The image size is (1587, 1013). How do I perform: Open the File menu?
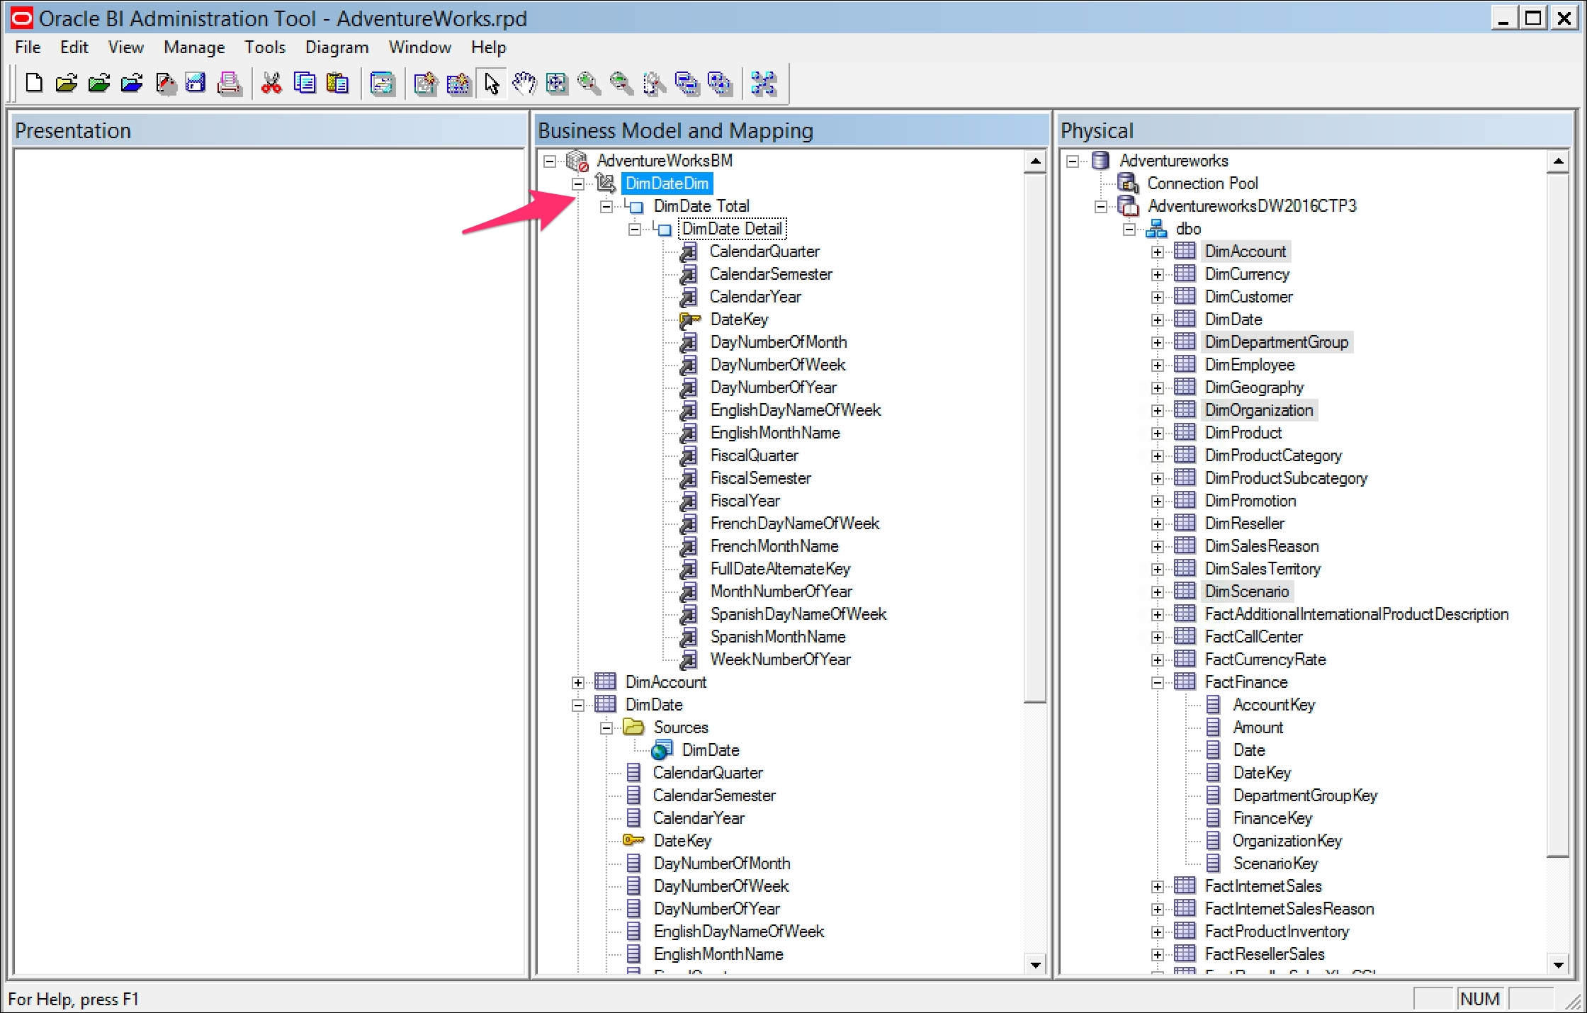(x=28, y=47)
